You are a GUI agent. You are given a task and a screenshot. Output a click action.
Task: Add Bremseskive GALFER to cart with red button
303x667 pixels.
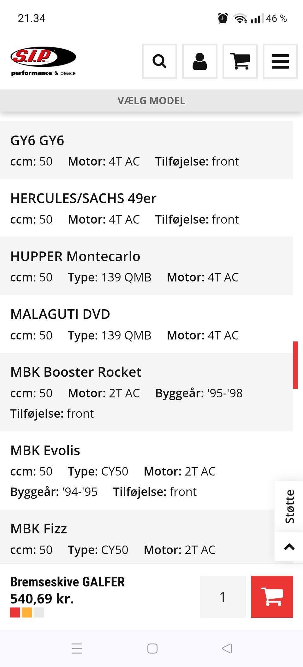point(272,597)
